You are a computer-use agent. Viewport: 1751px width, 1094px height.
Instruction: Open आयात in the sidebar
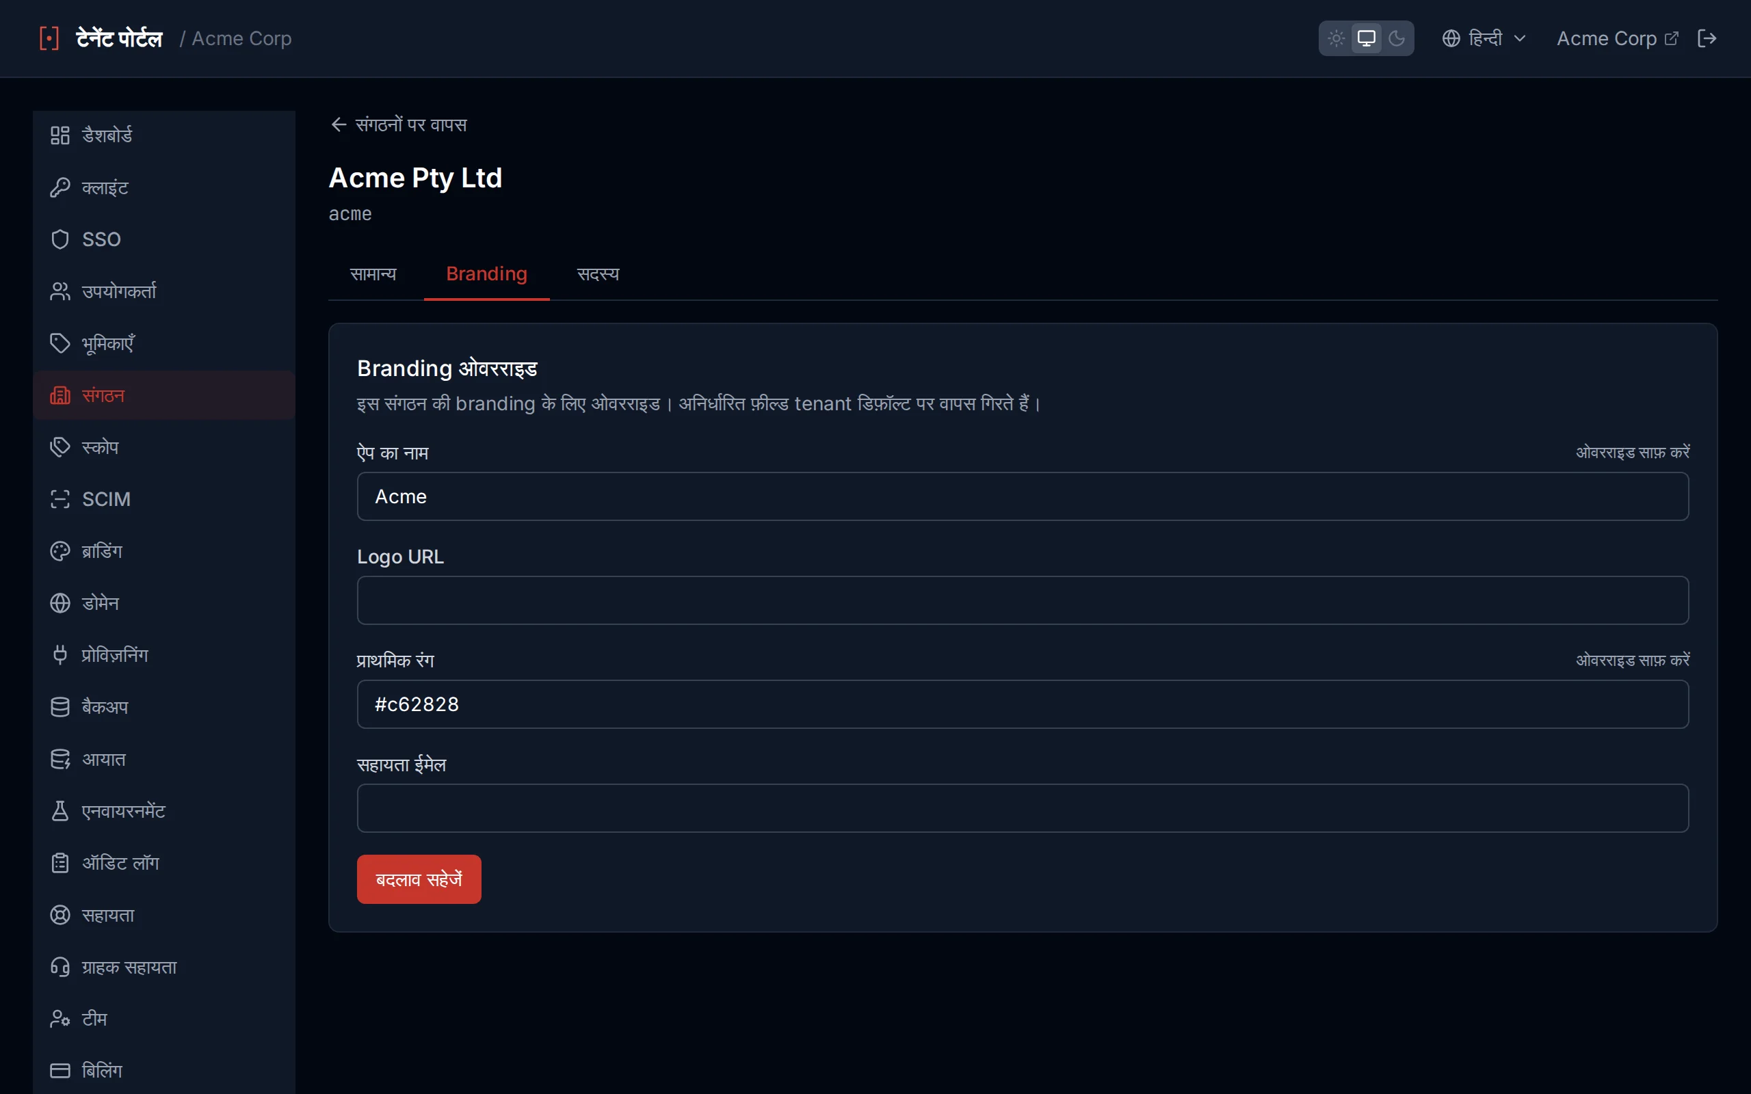point(164,759)
